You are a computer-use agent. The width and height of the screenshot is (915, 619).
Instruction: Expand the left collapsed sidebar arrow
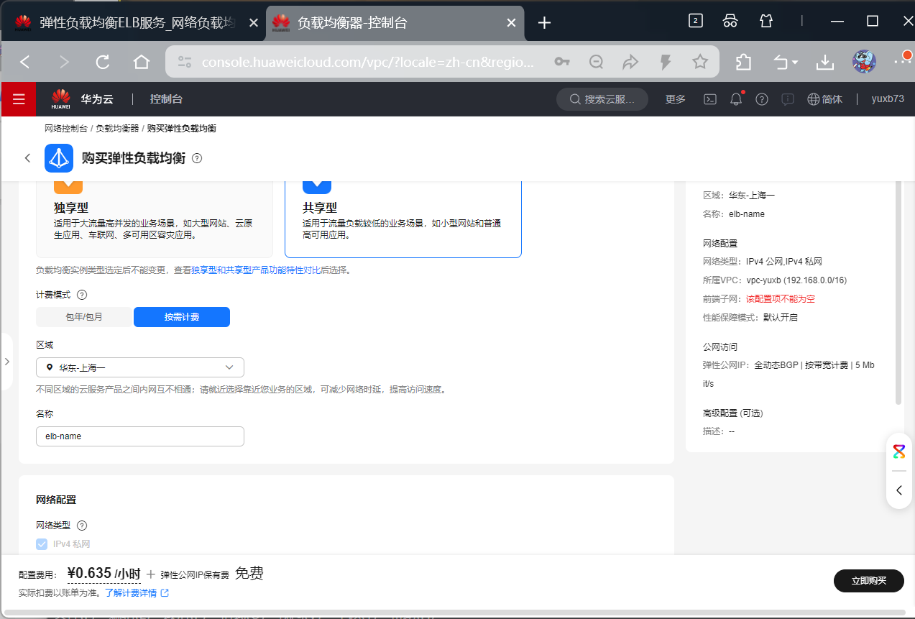click(6, 361)
